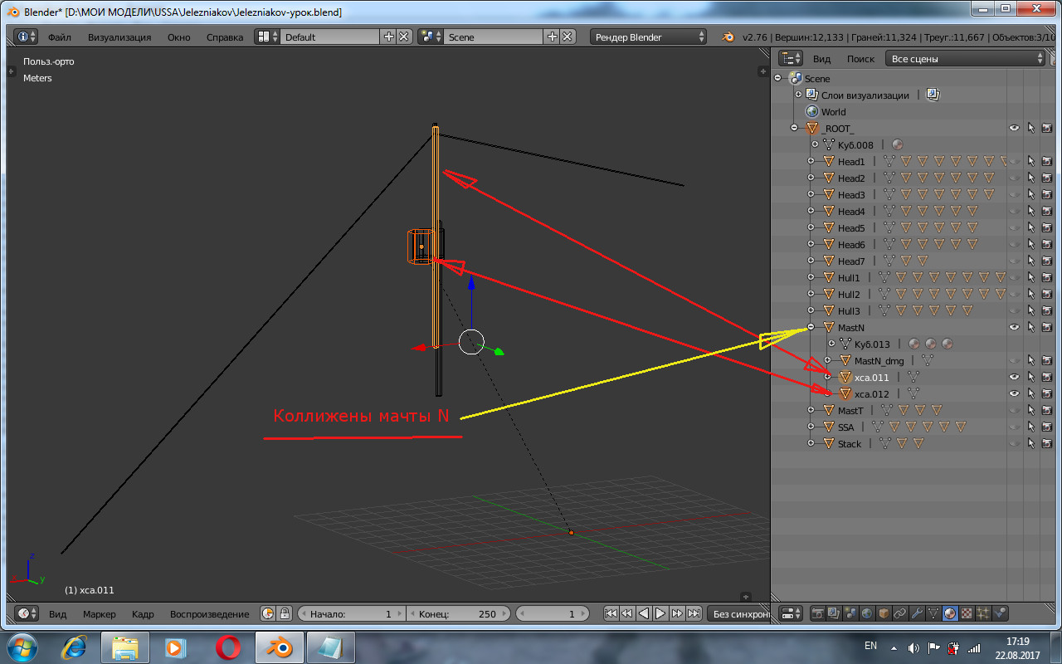This screenshot has height=664, width=1062.
Task: Click the orange cube Object properties tab
Action: click(x=884, y=613)
